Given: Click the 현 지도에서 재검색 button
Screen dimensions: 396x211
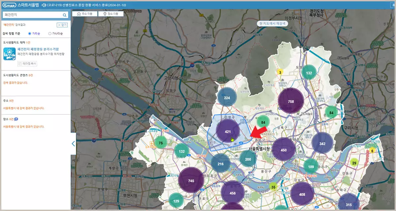Looking at the screenshot, I should pyautogui.click(x=272, y=23).
